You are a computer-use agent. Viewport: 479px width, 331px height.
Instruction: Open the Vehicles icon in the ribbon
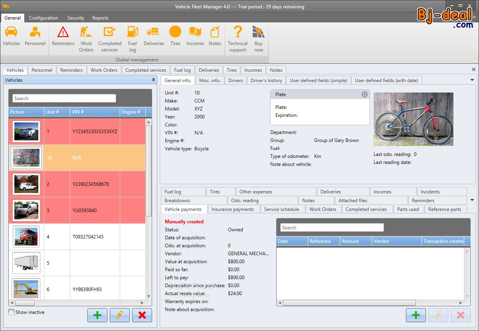[x=11, y=34]
